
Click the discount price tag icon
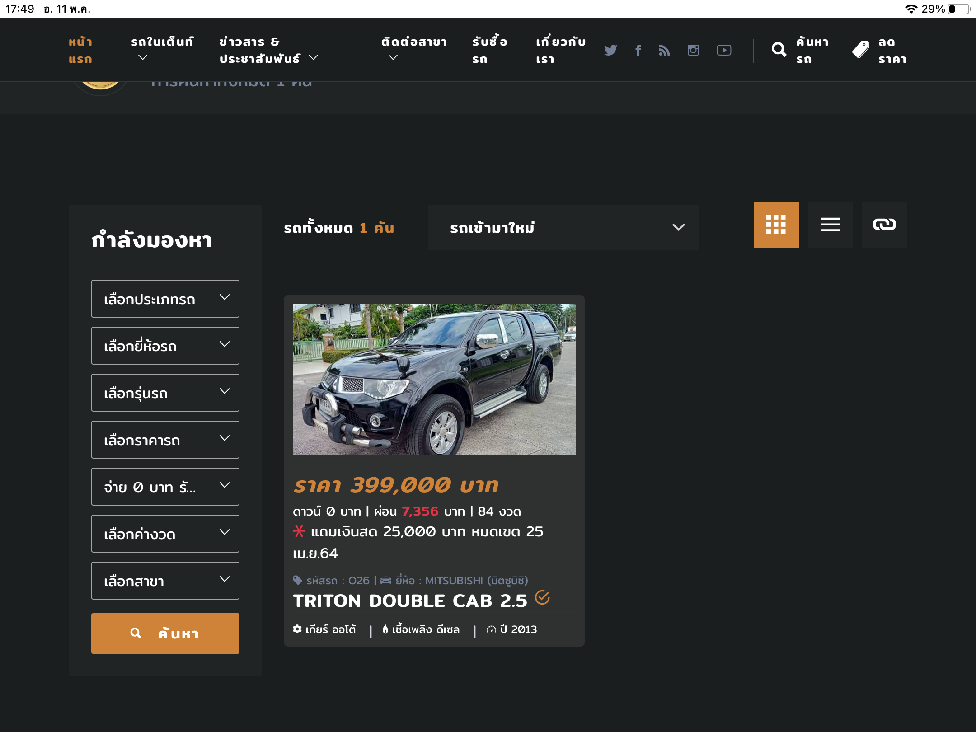pos(860,50)
